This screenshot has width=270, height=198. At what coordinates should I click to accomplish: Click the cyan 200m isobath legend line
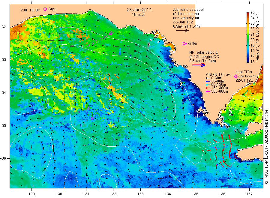coord(25,13)
